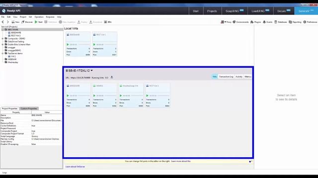Open Preferences gear

(x=310, y=22)
